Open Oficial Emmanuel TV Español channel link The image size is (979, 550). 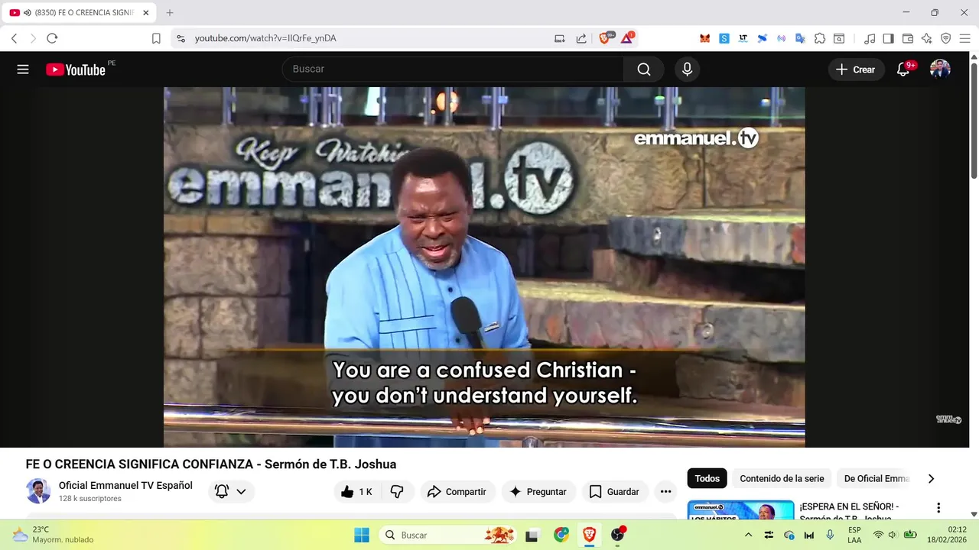coord(125,486)
